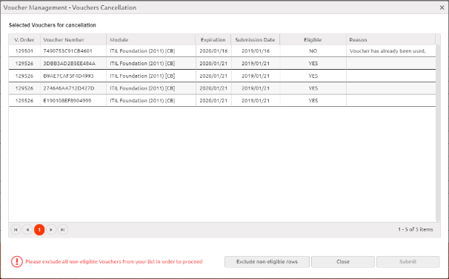Close the Vouchers Cancellation dialog with X
This screenshot has width=449, height=279.
click(442, 7)
